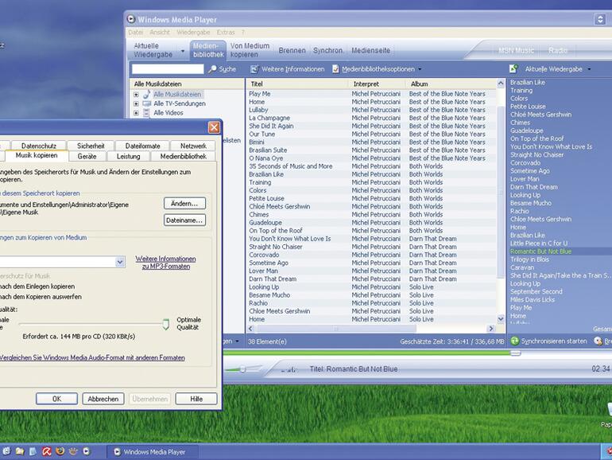Open the Vergleichen Sie Windows Media Audio-Format link
Viewport: 612px width, 460px height.
(x=92, y=357)
